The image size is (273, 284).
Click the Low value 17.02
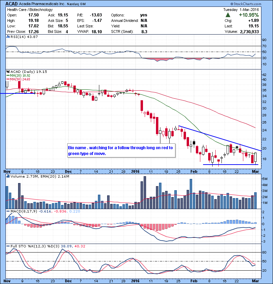click(x=33, y=26)
